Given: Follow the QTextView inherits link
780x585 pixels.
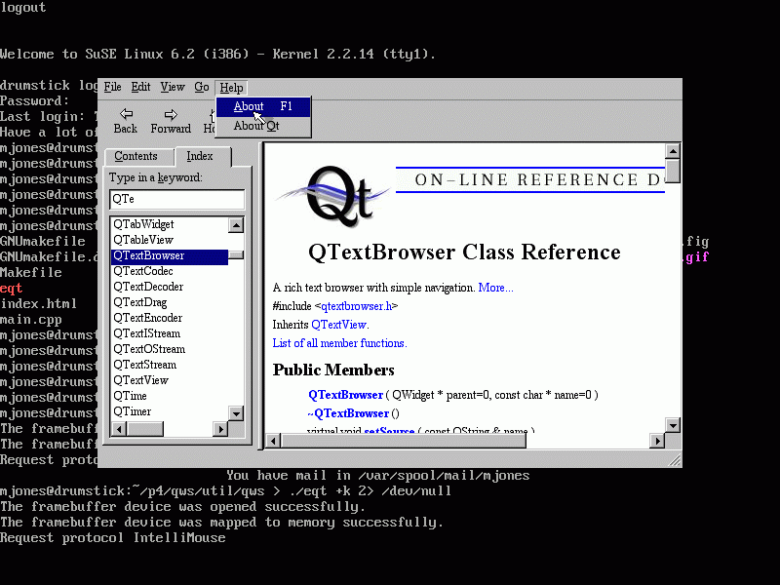Looking at the screenshot, I should [339, 325].
